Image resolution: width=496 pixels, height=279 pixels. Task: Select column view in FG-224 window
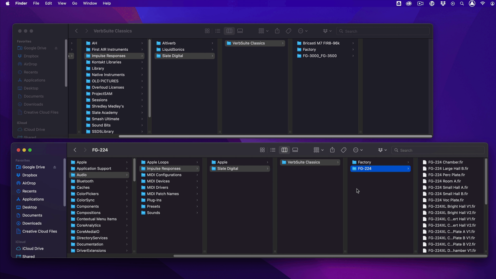tap(284, 150)
